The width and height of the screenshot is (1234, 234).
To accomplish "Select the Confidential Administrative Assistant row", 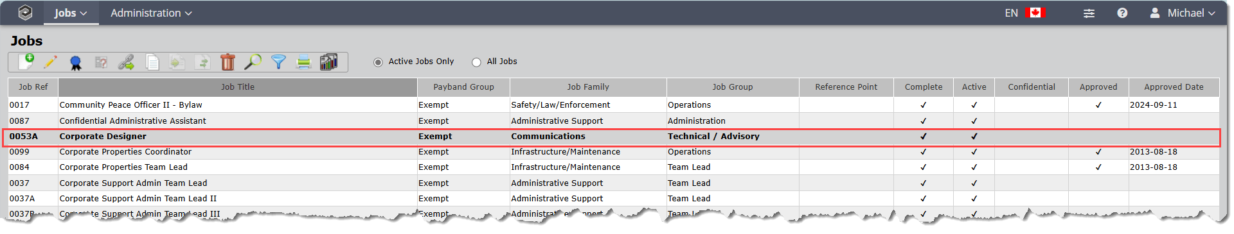I will 614,121.
